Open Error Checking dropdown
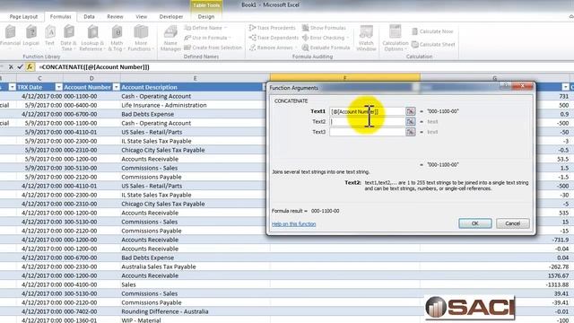 pyautogui.click(x=325, y=38)
